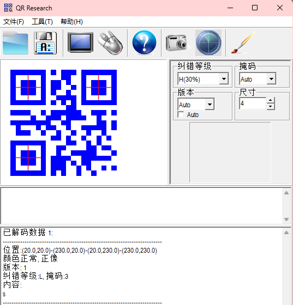The width and height of the screenshot is (293, 305).
Task: Open file using the folder icon
Action: pos(15,43)
